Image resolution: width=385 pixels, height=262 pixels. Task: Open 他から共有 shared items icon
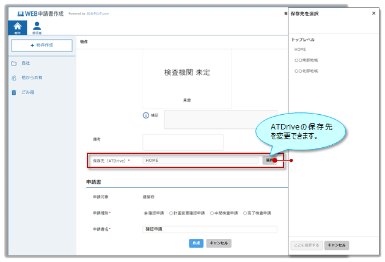[14, 78]
